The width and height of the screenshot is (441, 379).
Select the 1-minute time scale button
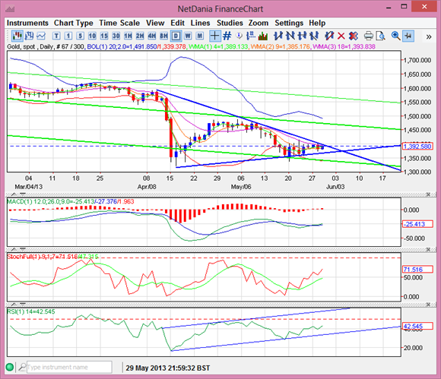pyautogui.click(x=68, y=36)
